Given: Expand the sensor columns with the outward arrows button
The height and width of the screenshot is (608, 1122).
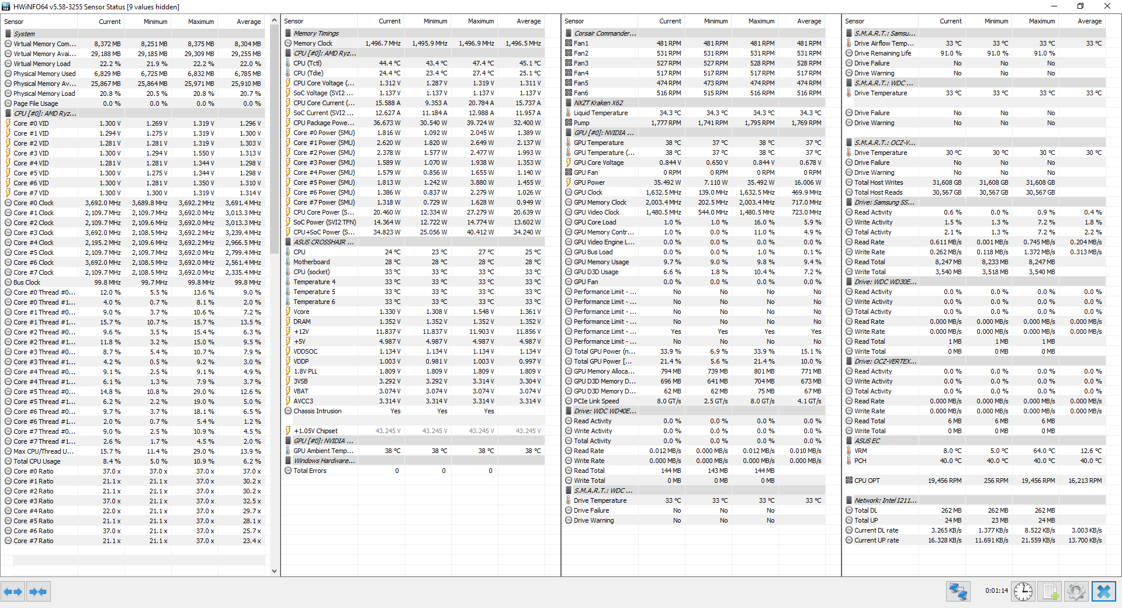Looking at the screenshot, I should [x=13, y=592].
